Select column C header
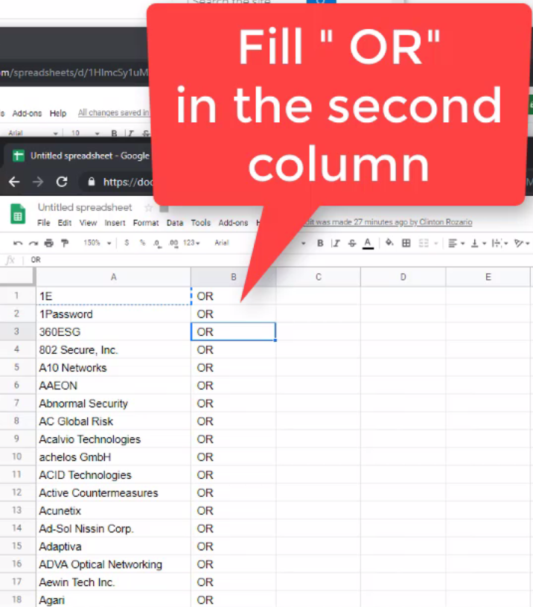This screenshot has height=607, width=533. point(319,277)
